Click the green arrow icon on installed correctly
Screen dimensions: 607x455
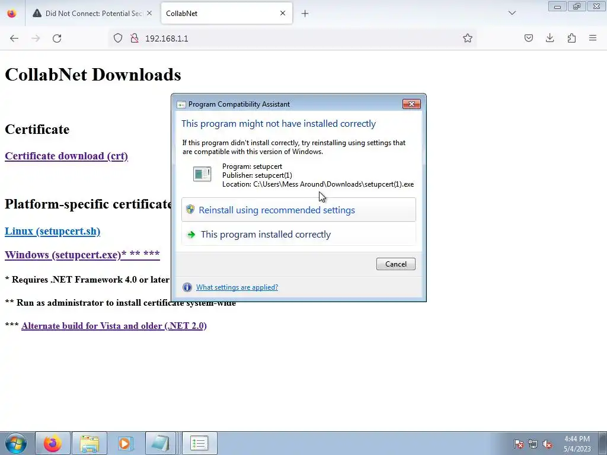[191, 235]
